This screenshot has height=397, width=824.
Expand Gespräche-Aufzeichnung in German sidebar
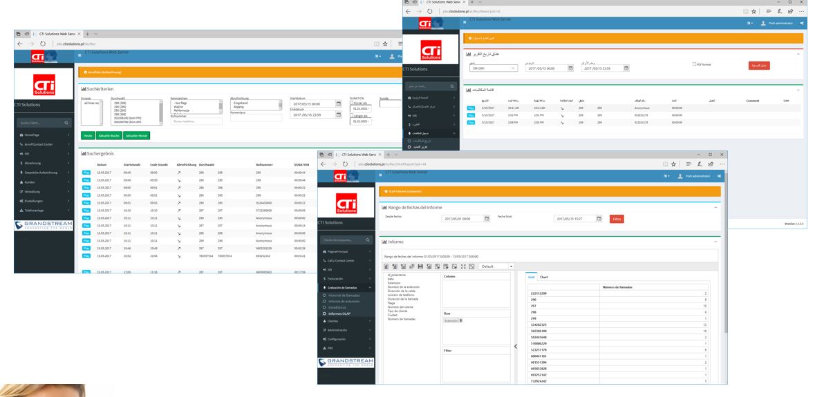45,172
